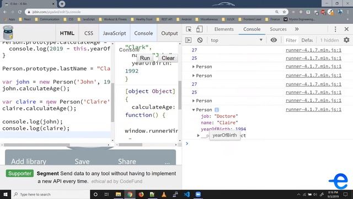Click the Supporter badge
The width and height of the screenshot is (353, 199).
click(x=20, y=173)
